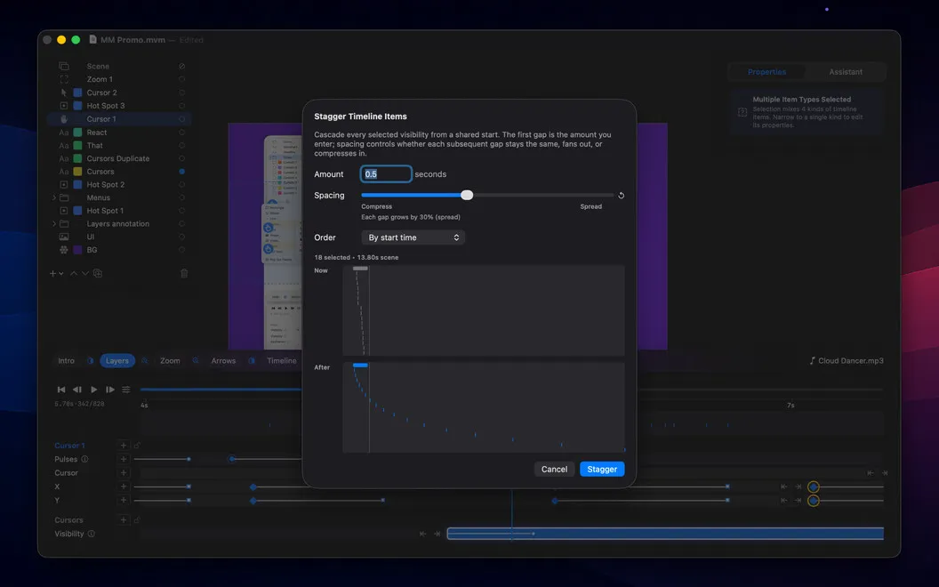Play the animation
The image size is (939, 587).
[94, 390]
